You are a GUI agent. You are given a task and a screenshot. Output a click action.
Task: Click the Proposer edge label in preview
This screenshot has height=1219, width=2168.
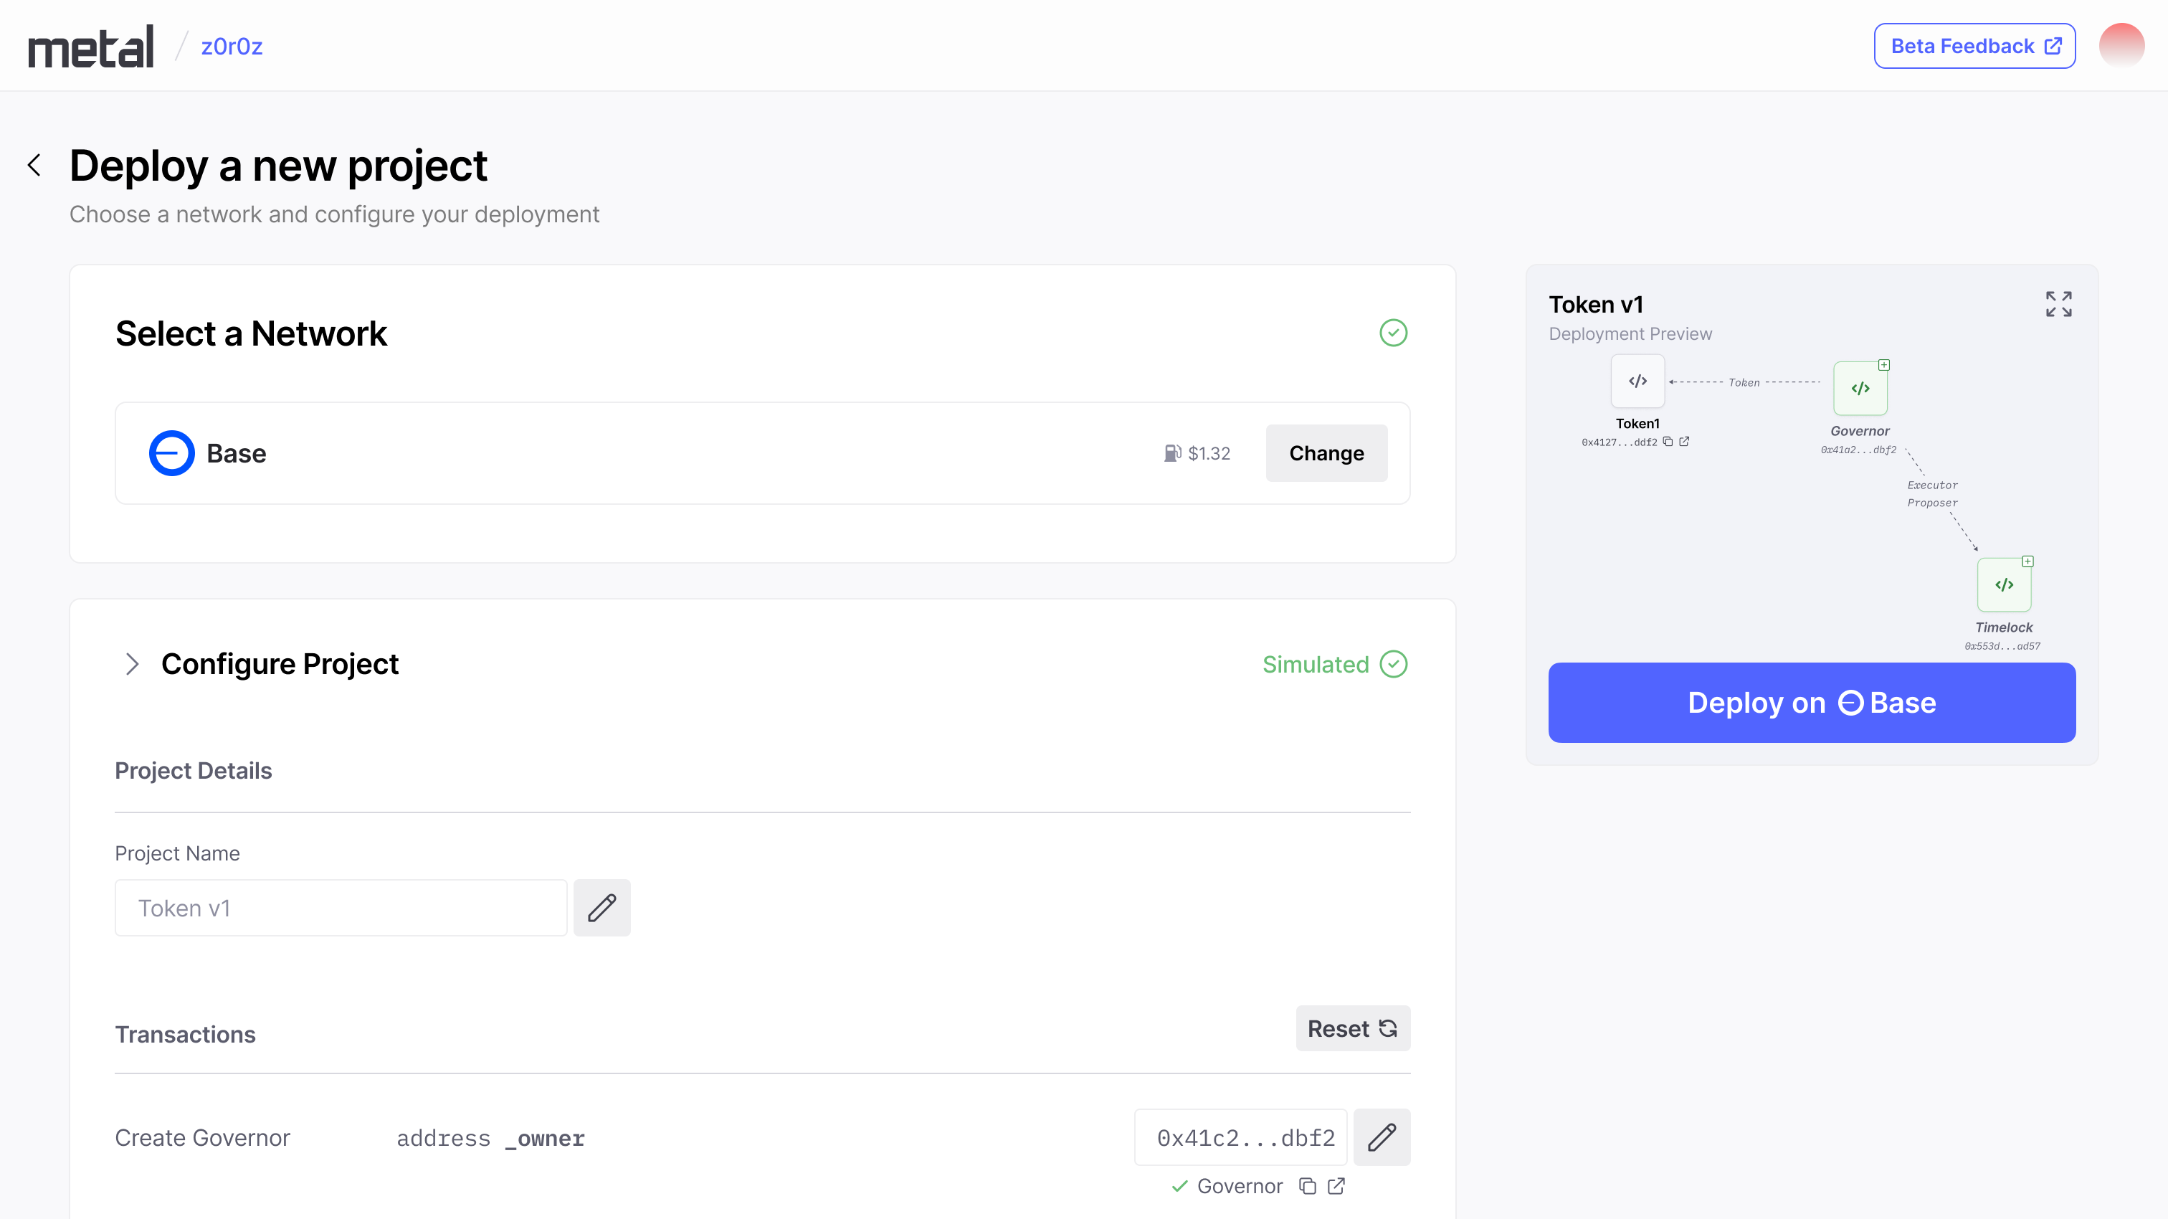(1932, 503)
